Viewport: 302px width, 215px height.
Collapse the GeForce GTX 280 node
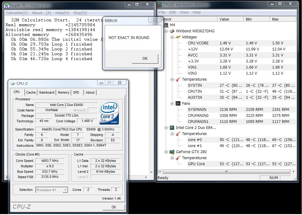tap(166, 152)
